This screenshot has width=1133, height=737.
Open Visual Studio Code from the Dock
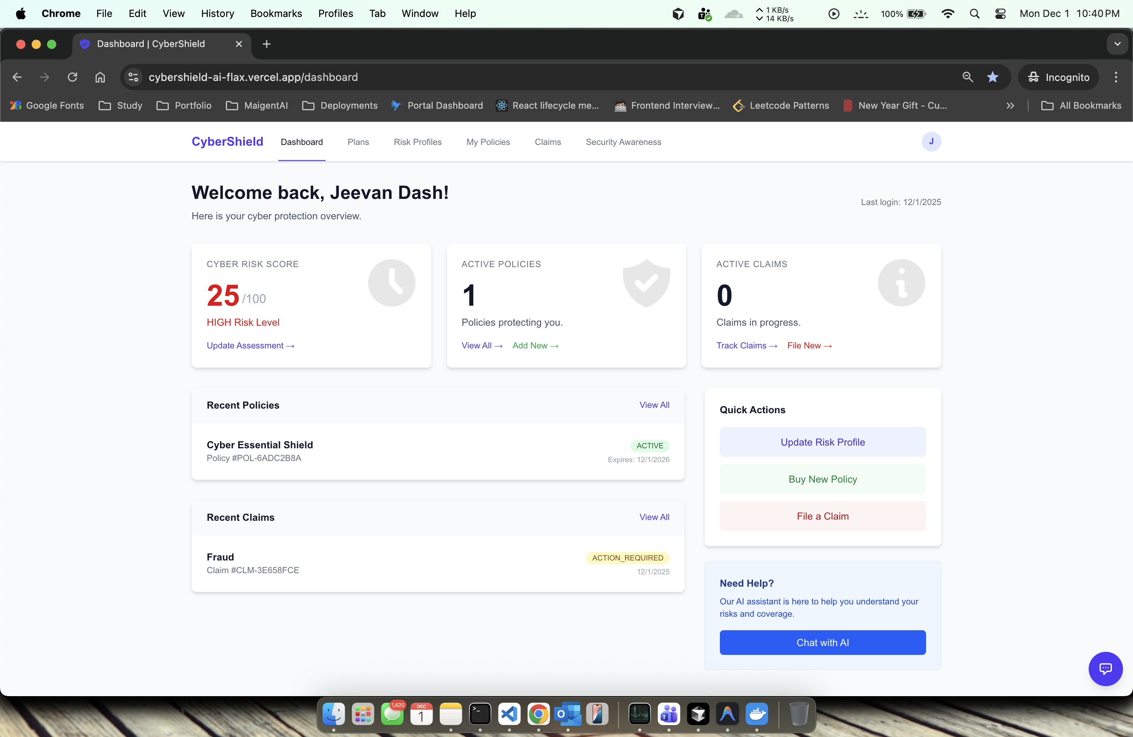click(509, 715)
